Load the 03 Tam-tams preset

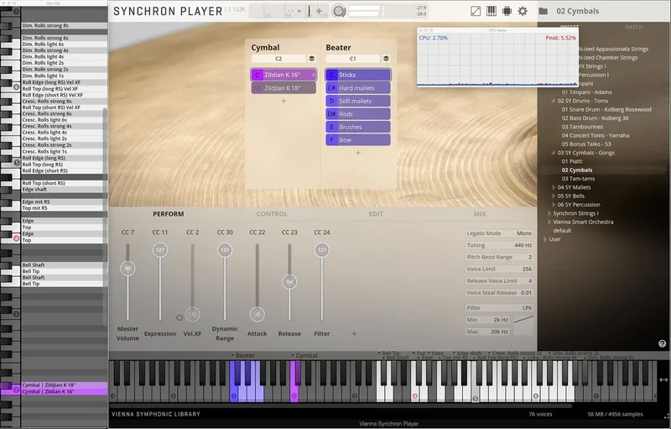pos(578,179)
